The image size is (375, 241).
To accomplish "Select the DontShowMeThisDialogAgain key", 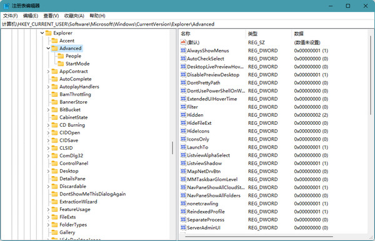I will (92, 194).
